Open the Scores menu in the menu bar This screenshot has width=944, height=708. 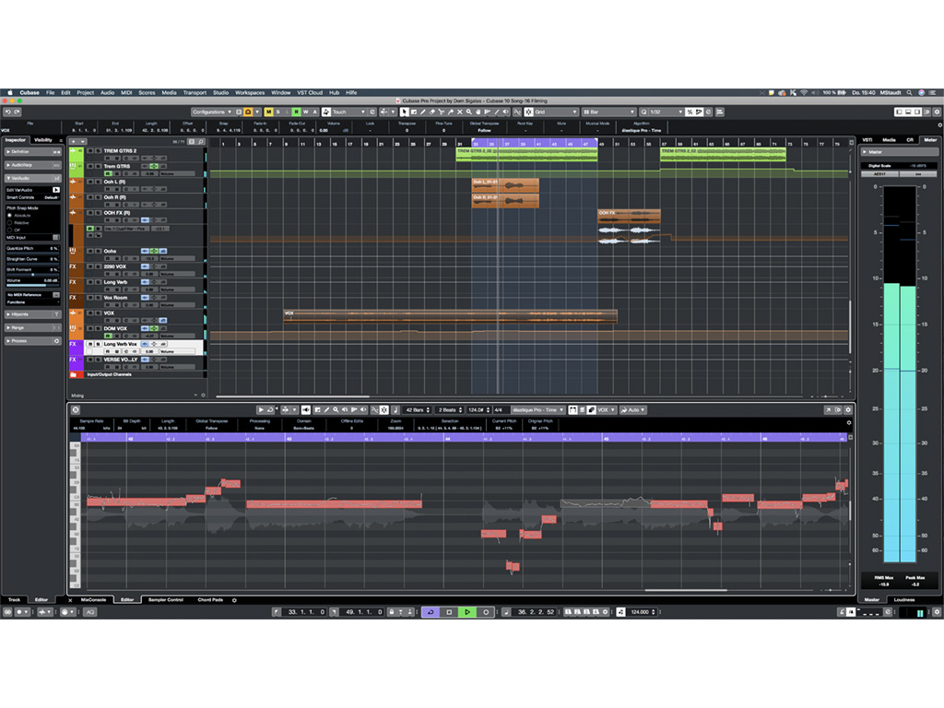(x=147, y=92)
